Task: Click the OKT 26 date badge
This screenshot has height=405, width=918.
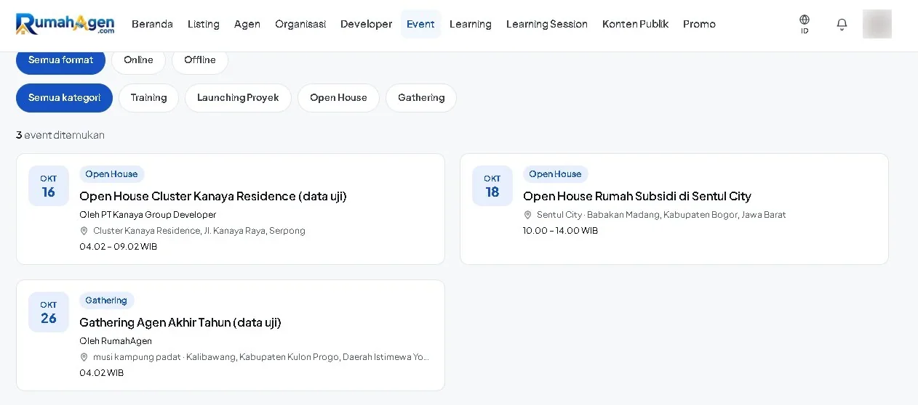Action: tap(49, 312)
